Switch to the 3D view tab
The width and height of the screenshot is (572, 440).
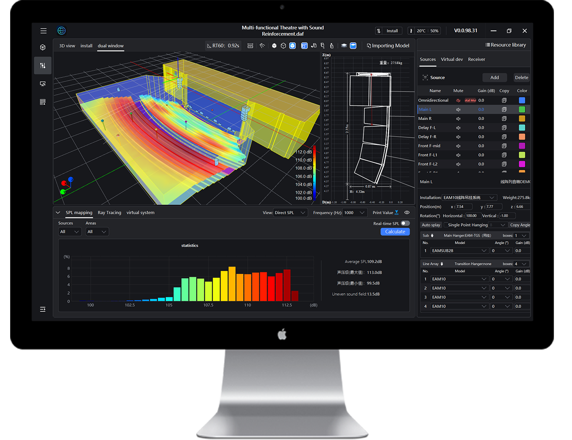67,46
